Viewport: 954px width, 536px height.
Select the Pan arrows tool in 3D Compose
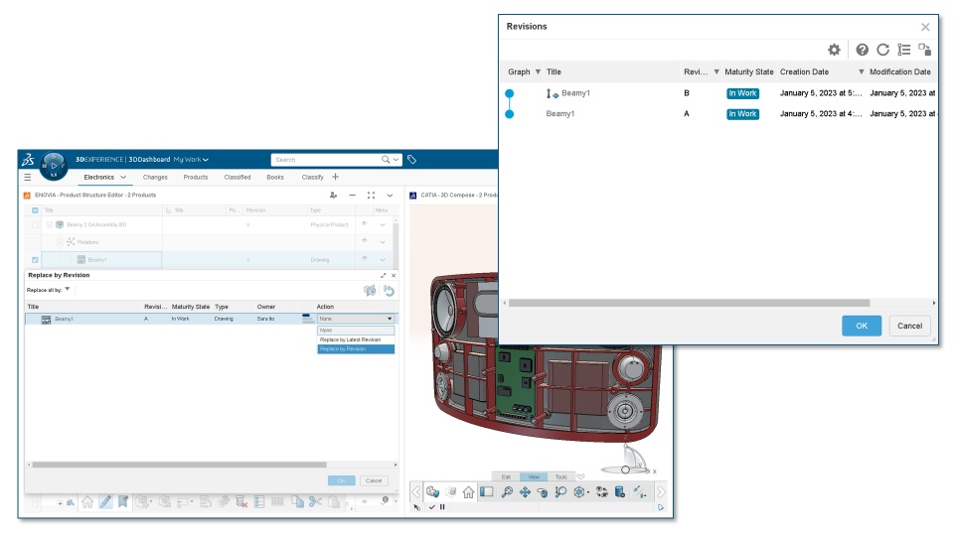tap(525, 492)
